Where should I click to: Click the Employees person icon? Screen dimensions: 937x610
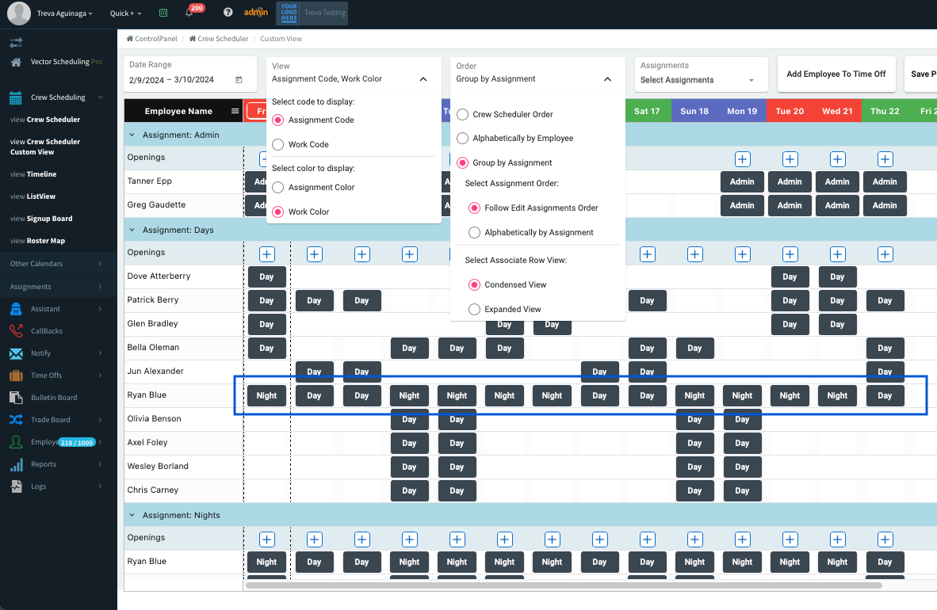pos(16,442)
